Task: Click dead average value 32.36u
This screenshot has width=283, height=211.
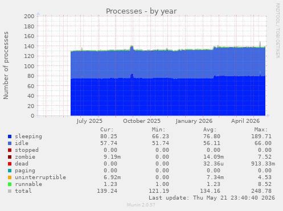Action: (x=214, y=164)
